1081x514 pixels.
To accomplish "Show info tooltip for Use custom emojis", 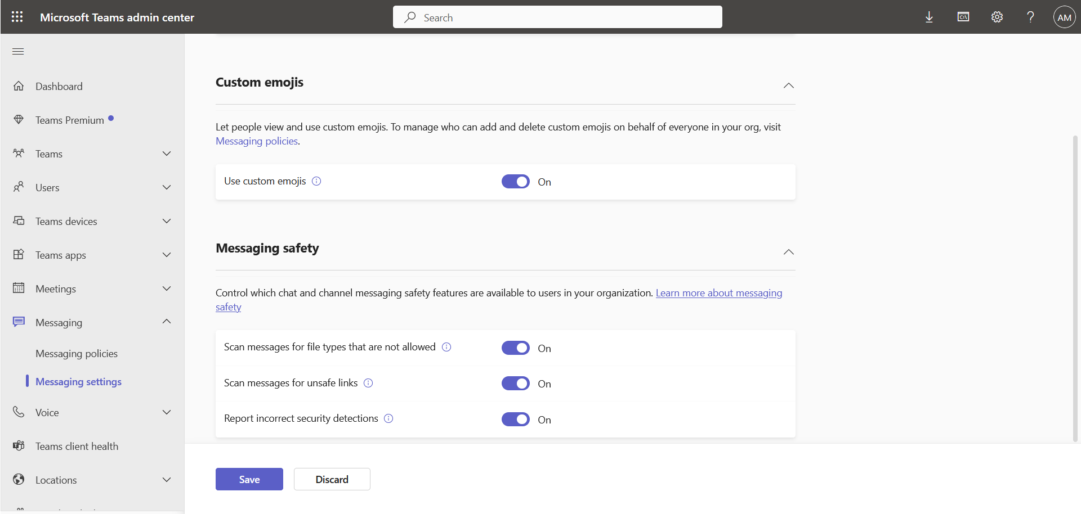I will [x=316, y=181].
